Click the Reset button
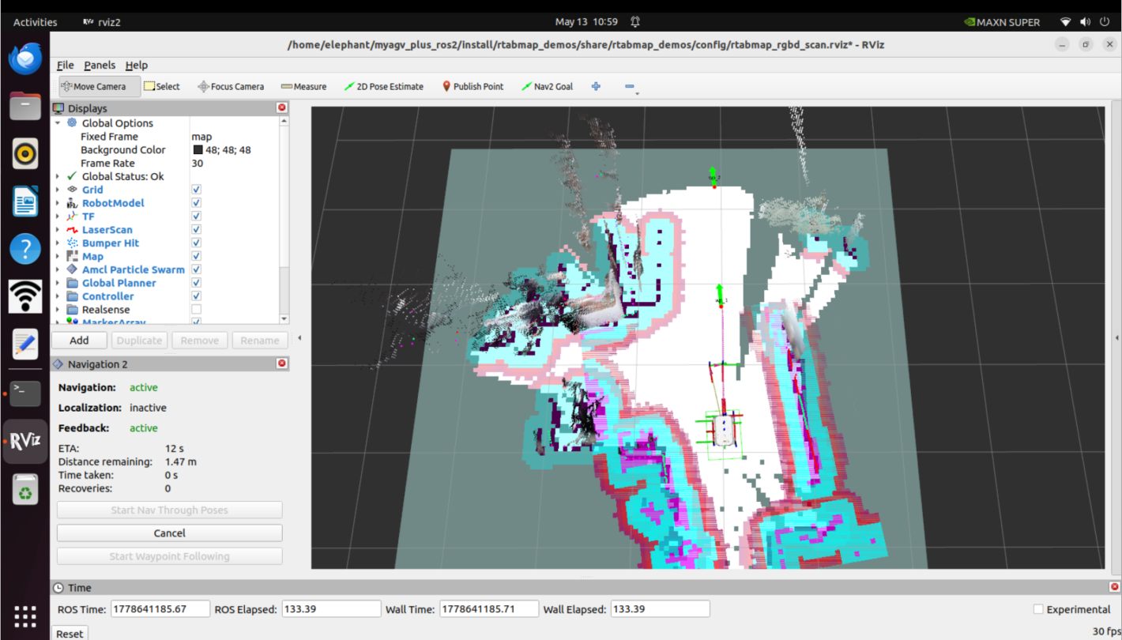This screenshot has height=640, width=1122. pos(70,633)
